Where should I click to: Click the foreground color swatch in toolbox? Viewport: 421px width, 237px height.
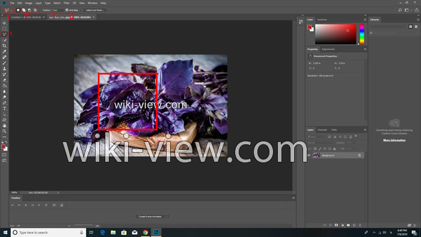(x=3, y=147)
